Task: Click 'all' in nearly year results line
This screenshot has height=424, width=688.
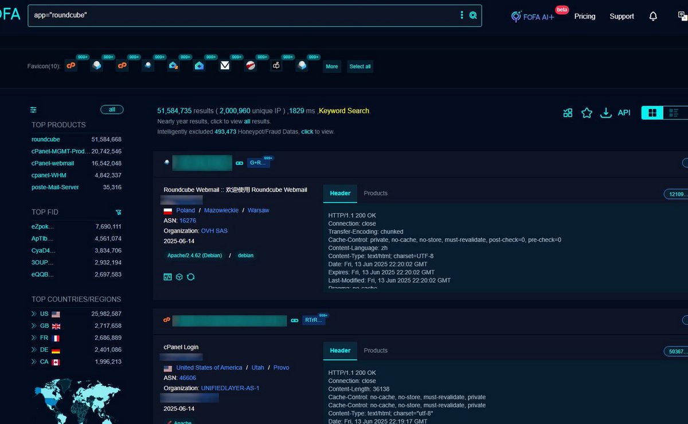Action: pos(247,121)
